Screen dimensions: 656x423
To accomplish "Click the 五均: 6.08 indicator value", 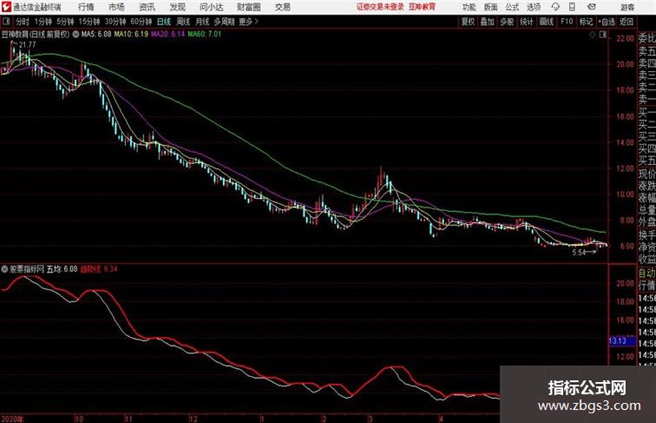I will coord(62,269).
